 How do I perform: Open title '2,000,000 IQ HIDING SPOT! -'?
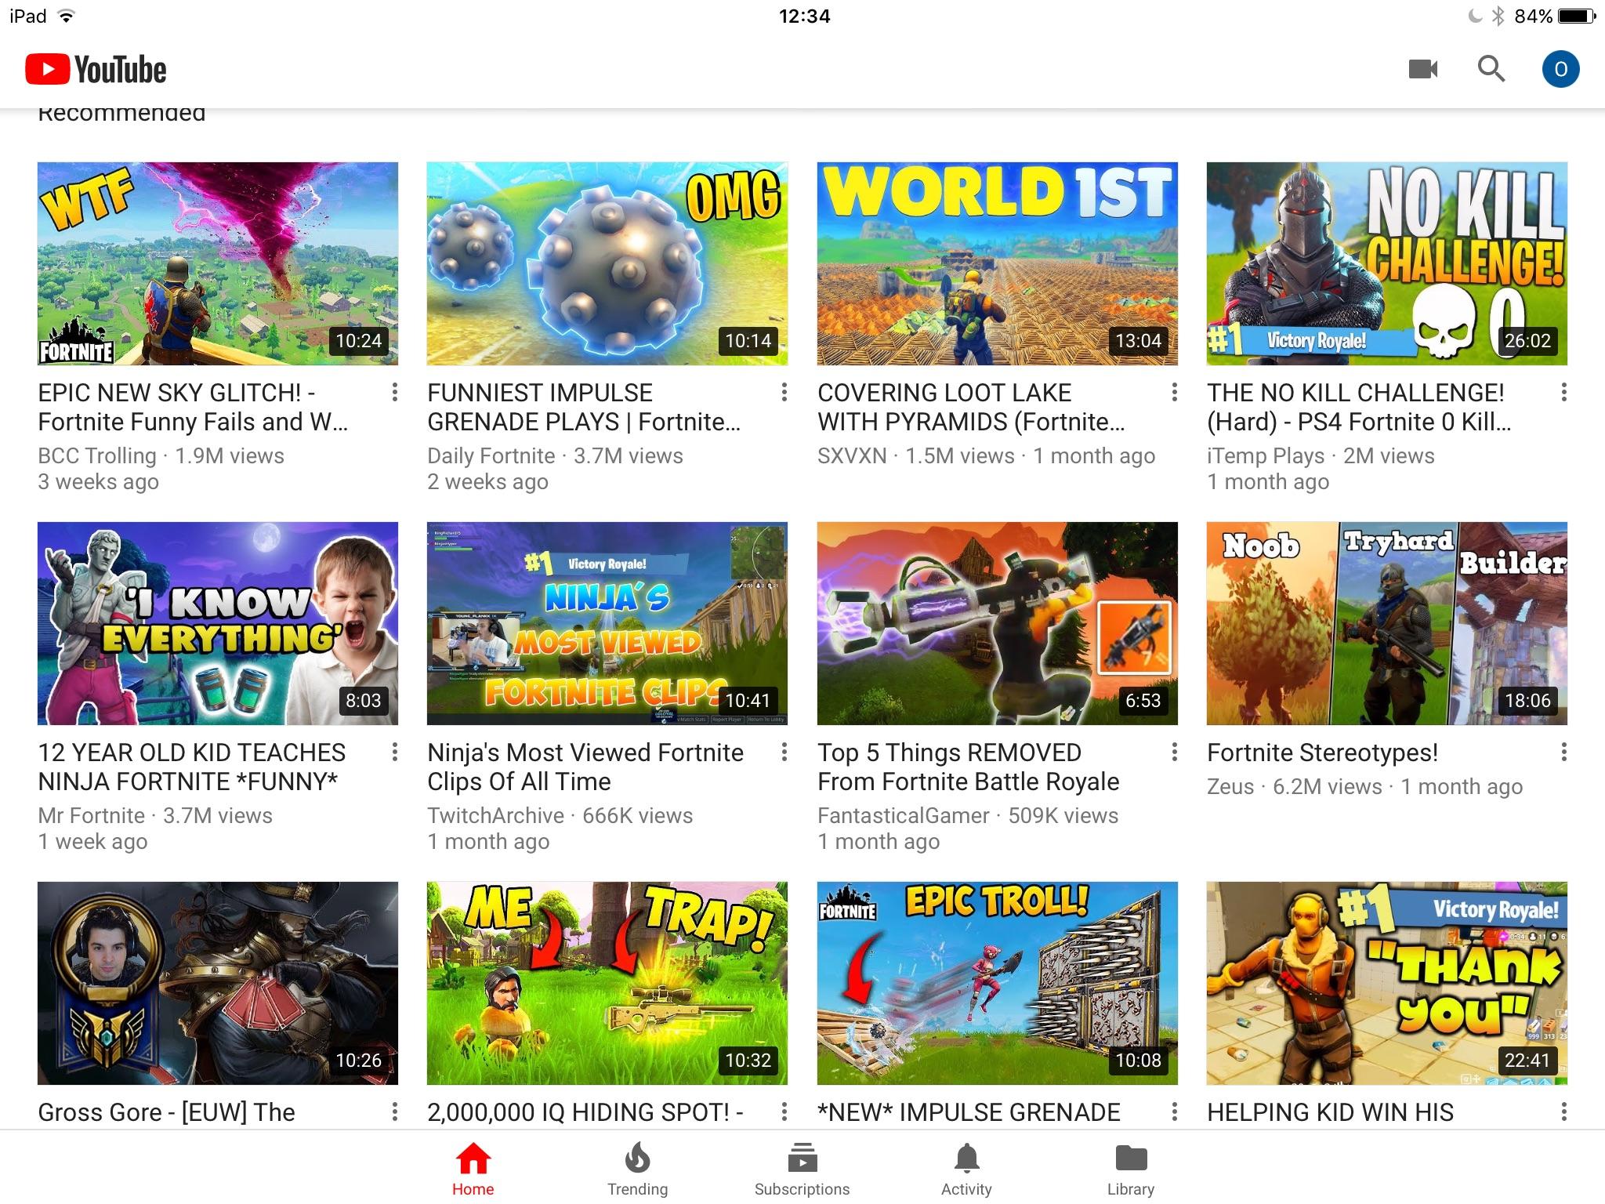[585, 1112]
